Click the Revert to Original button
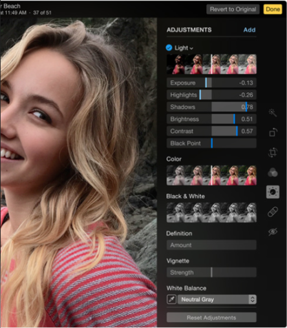This screenshot has width=287, height=328. (233, 9)
